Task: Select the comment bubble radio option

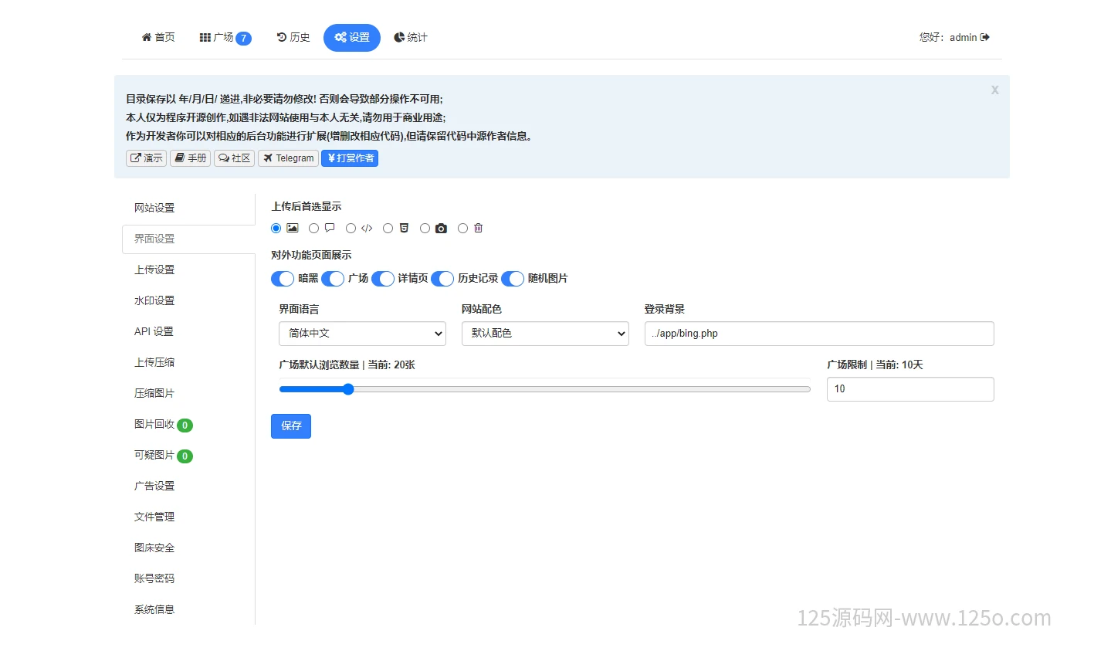Action: point(313,229)
